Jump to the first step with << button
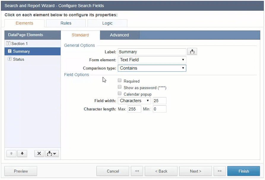Image resolution: width=265 pixels, height=180 pixels. (x=137, y=171)
